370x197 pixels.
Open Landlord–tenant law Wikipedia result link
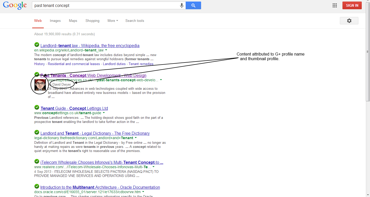(x=90, y=46)
